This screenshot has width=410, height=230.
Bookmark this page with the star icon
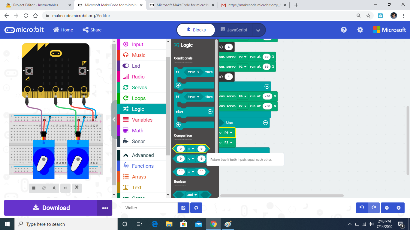[x=368, y=16]
